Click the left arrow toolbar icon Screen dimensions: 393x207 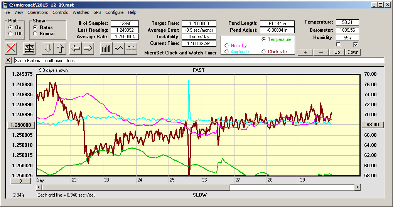76,48
